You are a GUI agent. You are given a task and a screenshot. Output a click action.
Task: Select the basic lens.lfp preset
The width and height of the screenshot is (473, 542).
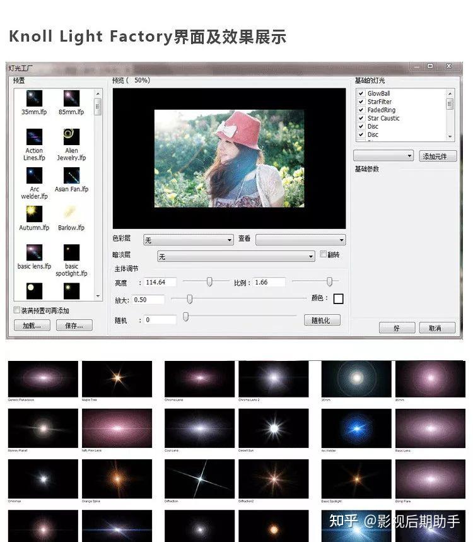click(x=34, y=252)
